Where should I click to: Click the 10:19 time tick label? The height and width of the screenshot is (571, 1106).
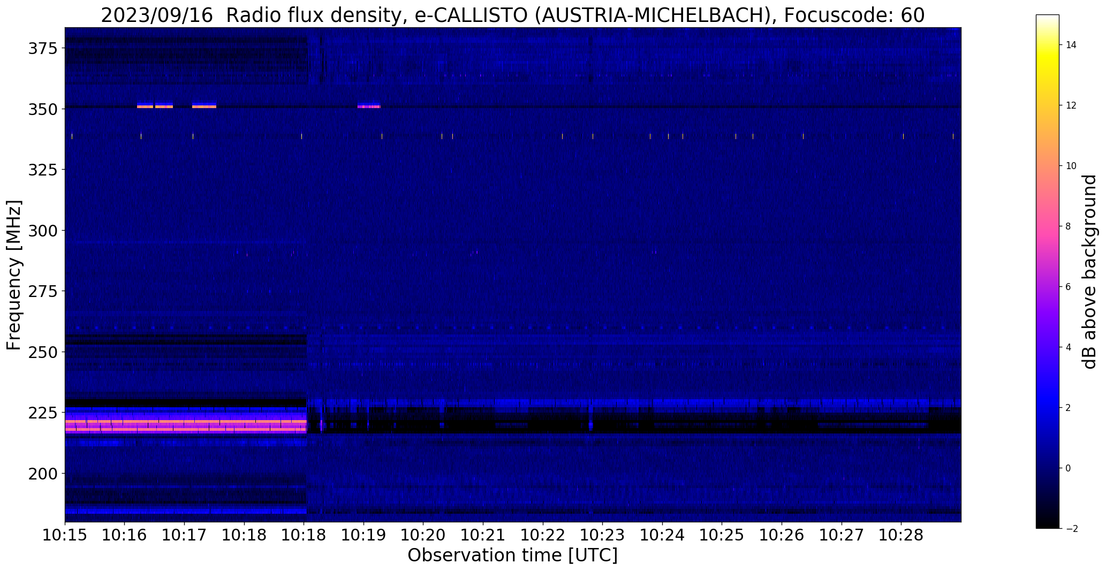(x=363, y=535)
